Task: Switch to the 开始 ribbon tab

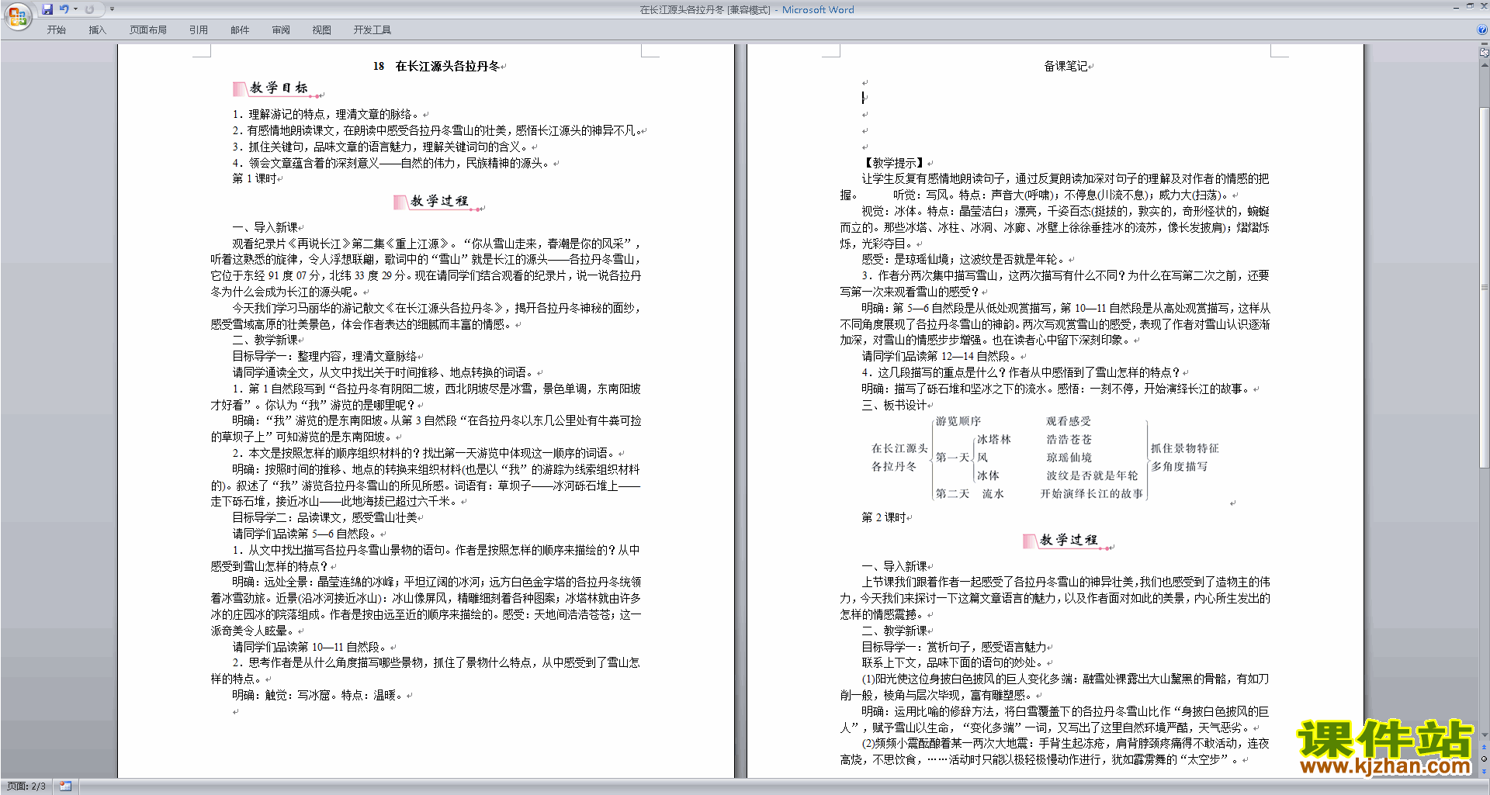Action: [56, 30]
